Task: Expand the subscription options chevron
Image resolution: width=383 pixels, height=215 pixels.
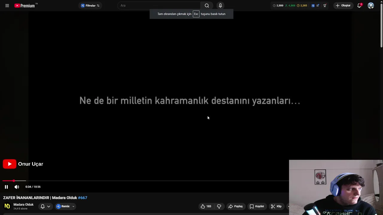Action: point(48,206)
